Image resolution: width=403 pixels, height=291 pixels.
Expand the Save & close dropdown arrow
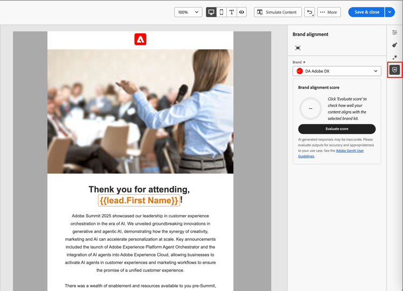(390, 12)
